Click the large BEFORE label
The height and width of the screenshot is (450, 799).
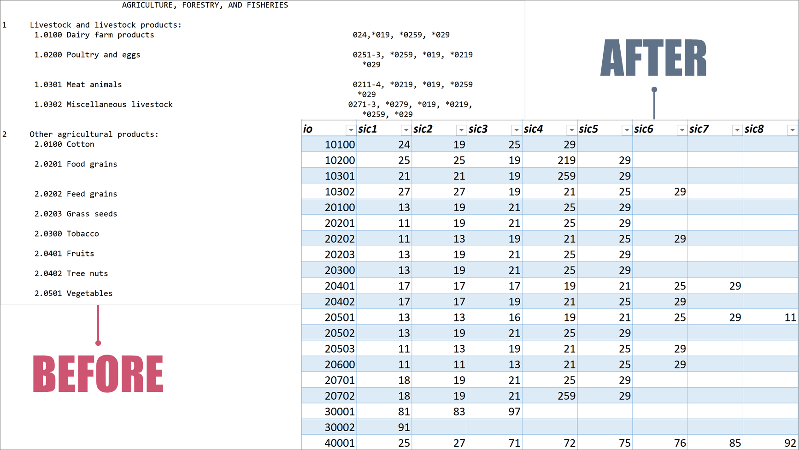pyautogui.click(x=98, y=374)
